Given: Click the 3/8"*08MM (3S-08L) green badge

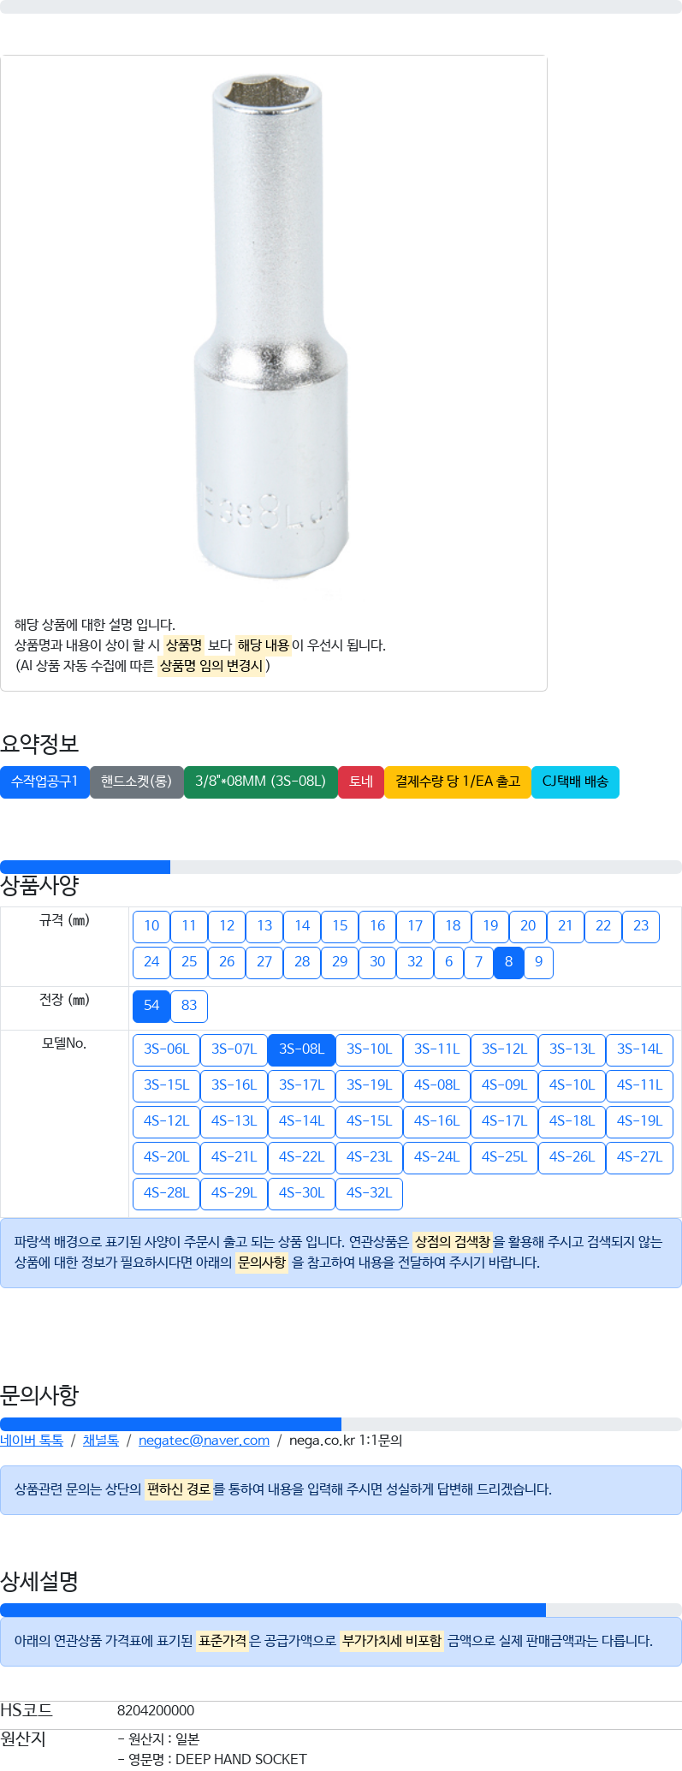Looking at the screenshot, I should 261,781.
